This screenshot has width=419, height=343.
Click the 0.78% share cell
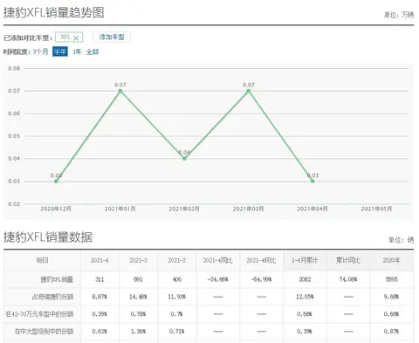[x=138, y=314]
